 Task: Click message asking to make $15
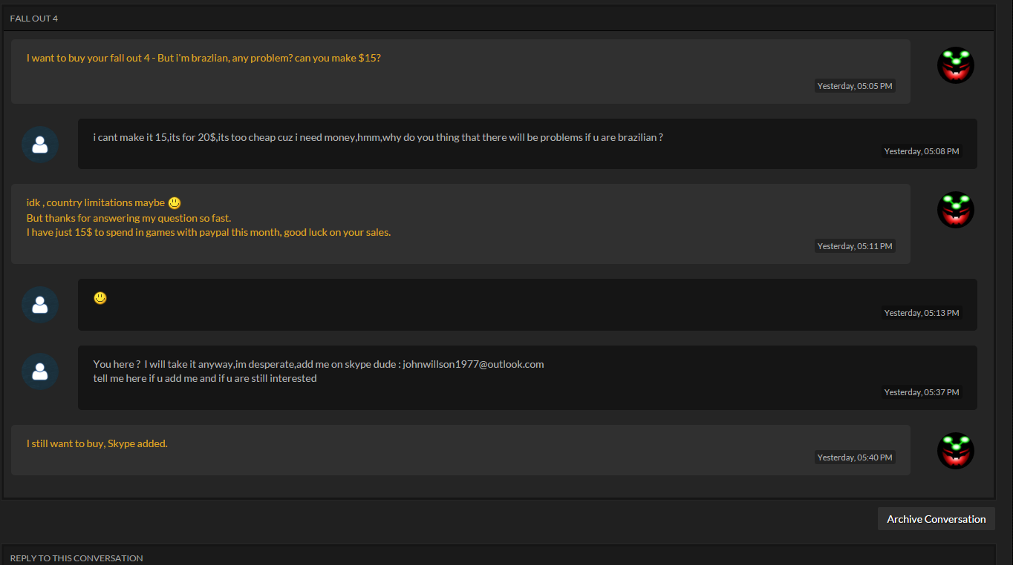pyautogui.click(x=203, y=58)
